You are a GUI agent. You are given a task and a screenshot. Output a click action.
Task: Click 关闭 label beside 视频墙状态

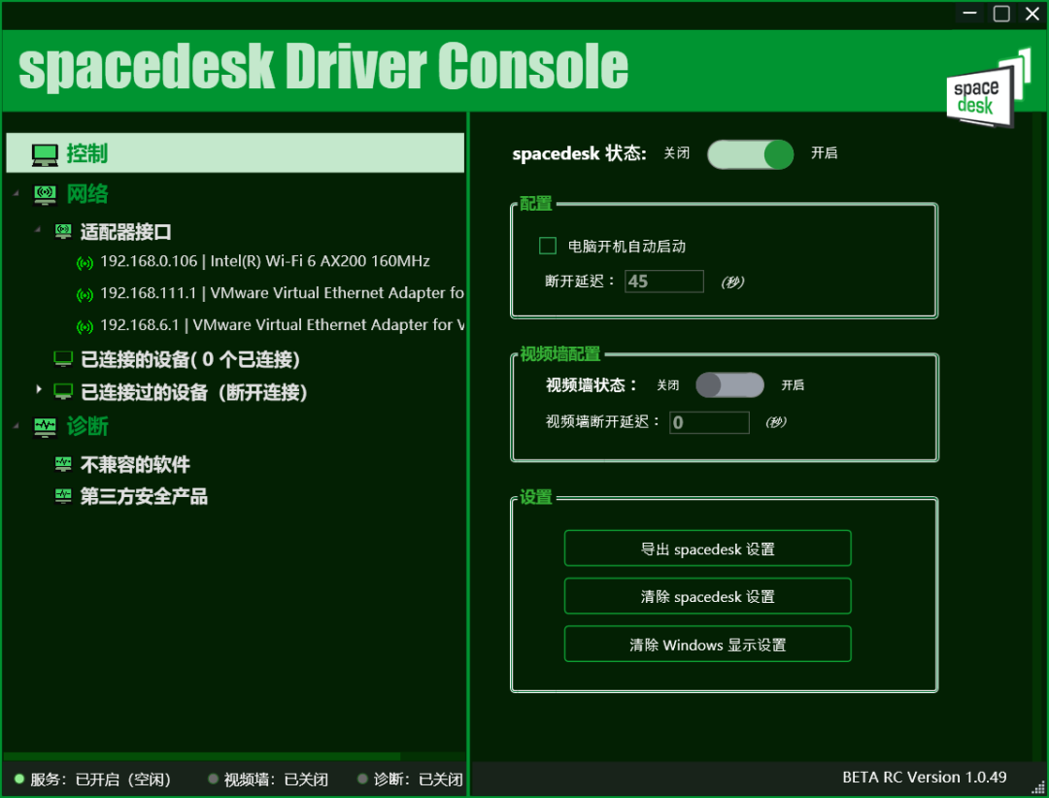tap(667, 385)
